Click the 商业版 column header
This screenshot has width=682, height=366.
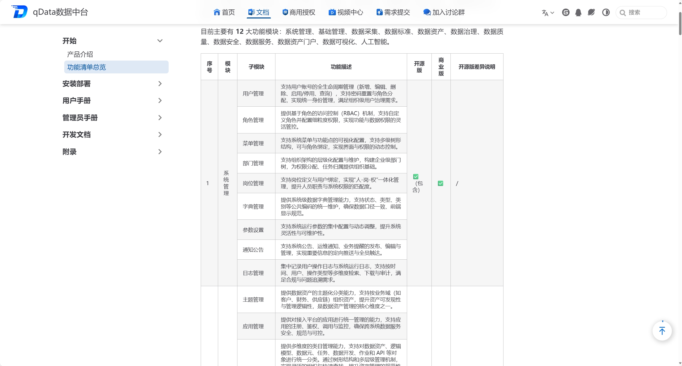pos(441,67)
